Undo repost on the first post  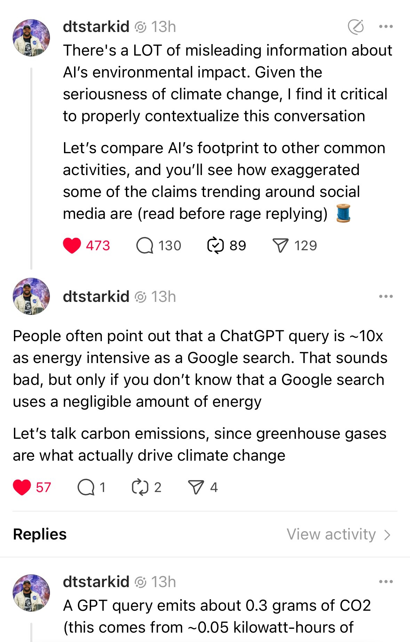216,246
